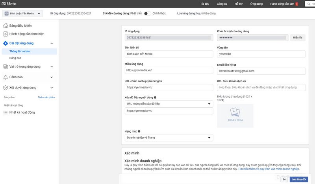The image size is (315, 184).
Task: Collapse the Cài đặt ứng dụng section
Action: click(x=52, y=43)
